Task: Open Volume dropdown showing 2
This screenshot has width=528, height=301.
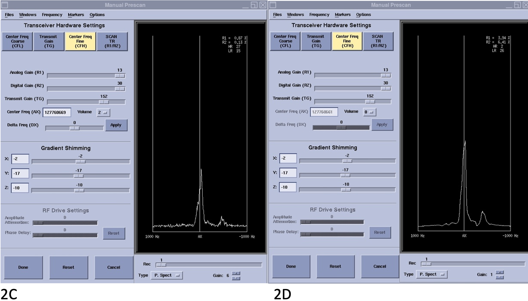Action: click(x=103, y=113)
